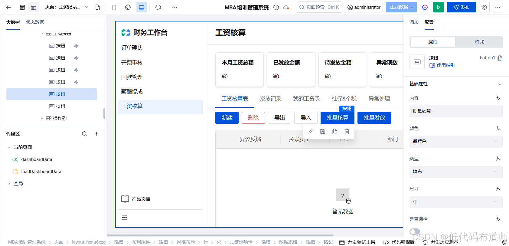Collapse the 基础属性 section

(x=500, y=84)
